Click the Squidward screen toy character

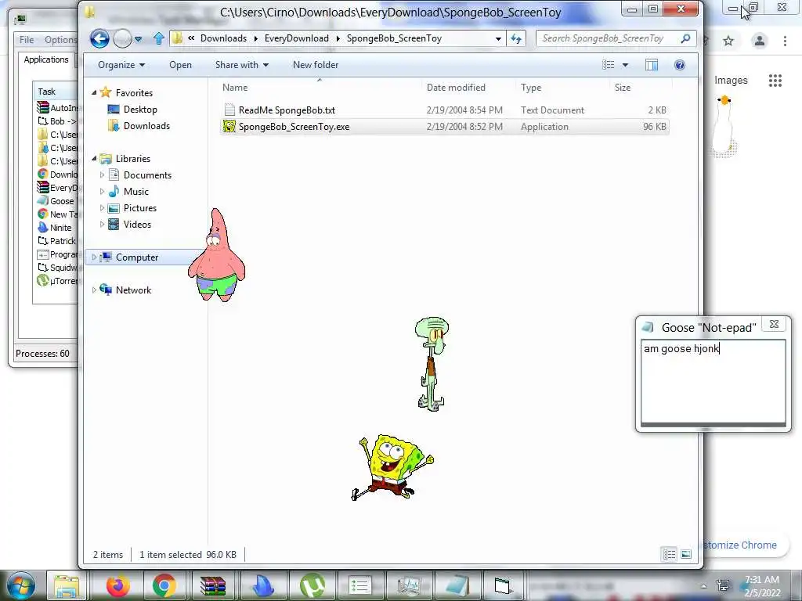click(x=432, y=364)
